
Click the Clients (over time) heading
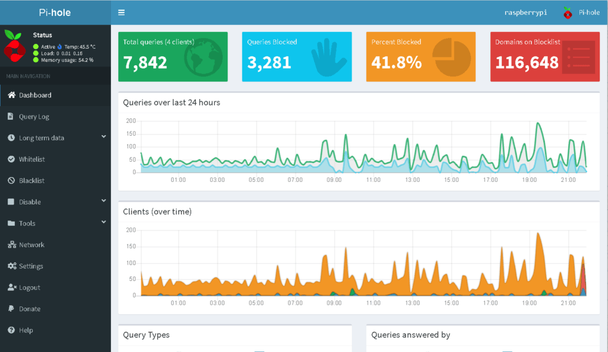(157, 212)
